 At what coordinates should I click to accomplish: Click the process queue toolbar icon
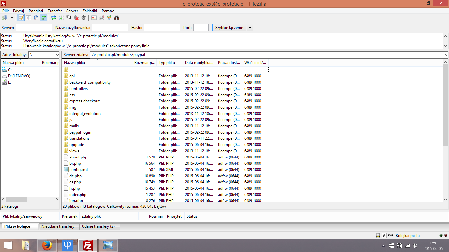click(x=61, y=18)
